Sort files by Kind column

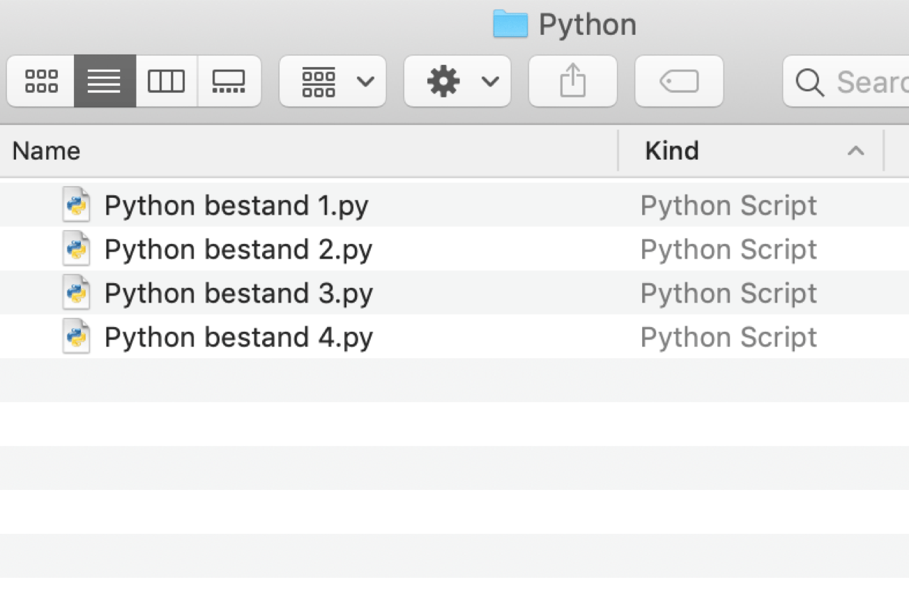pos(672,151)
